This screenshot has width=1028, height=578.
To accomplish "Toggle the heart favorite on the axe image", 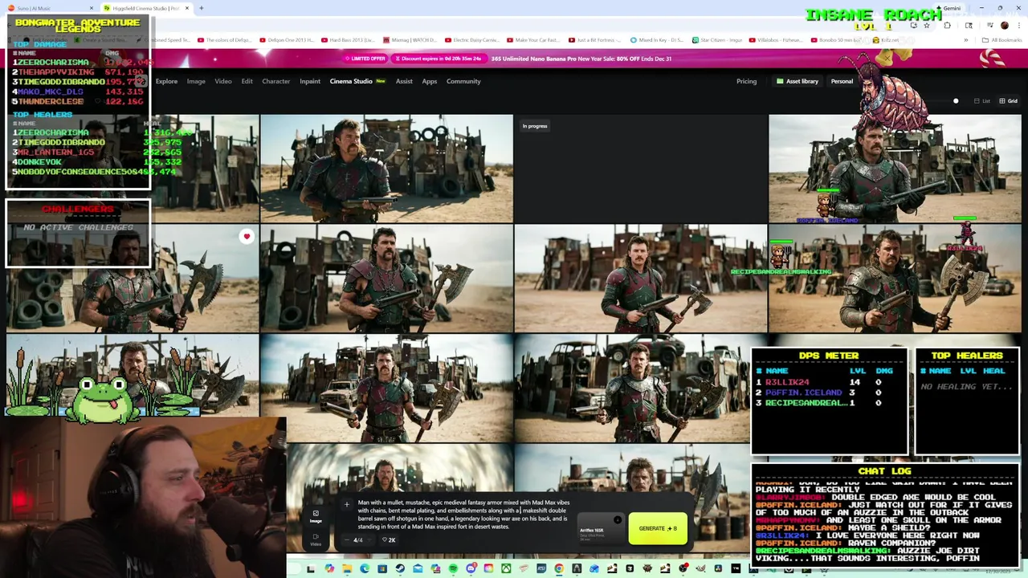I will [247, 236].
